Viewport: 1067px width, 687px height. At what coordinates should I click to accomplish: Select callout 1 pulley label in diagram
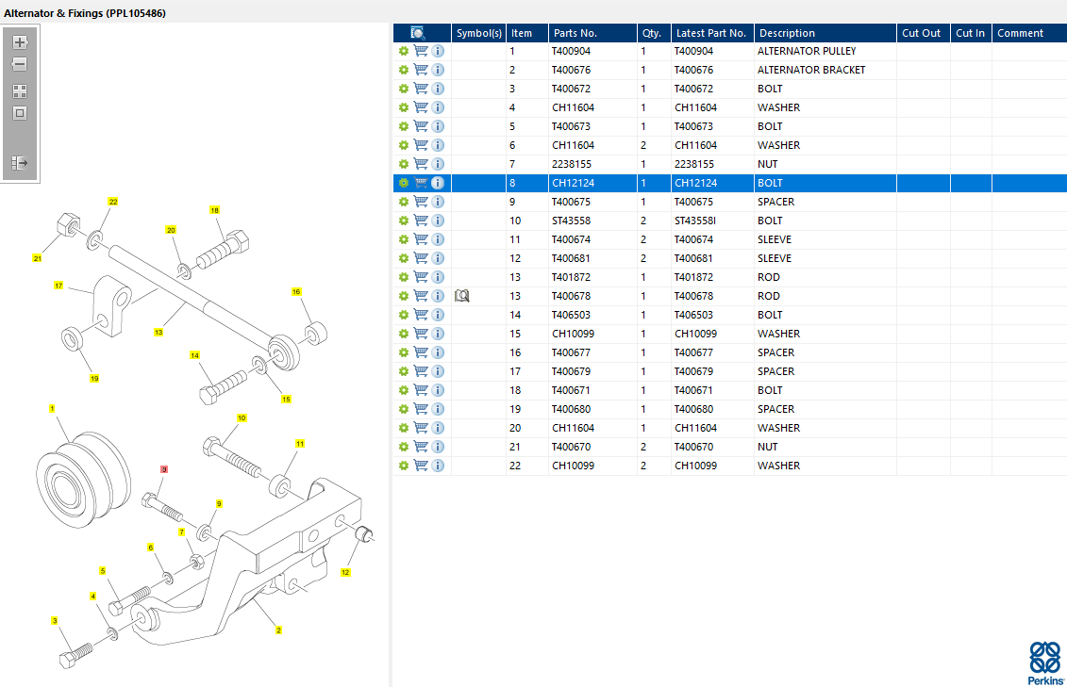coord(52,408)
